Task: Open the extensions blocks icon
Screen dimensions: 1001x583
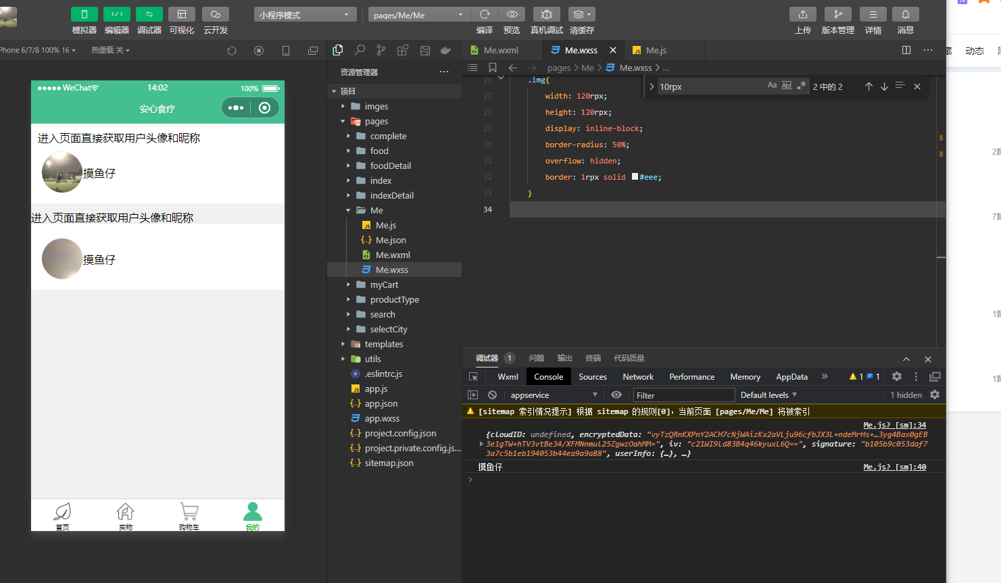Action: [x=403, y=50]
